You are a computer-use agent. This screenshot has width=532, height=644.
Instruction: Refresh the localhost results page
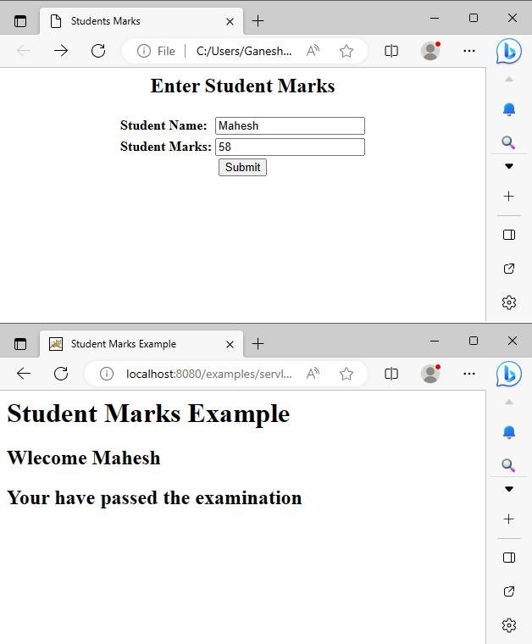(x=61, y=374)
